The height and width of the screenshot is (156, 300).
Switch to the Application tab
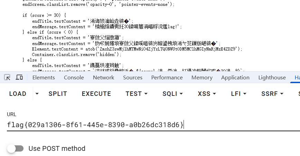click(x=235, y=78)
